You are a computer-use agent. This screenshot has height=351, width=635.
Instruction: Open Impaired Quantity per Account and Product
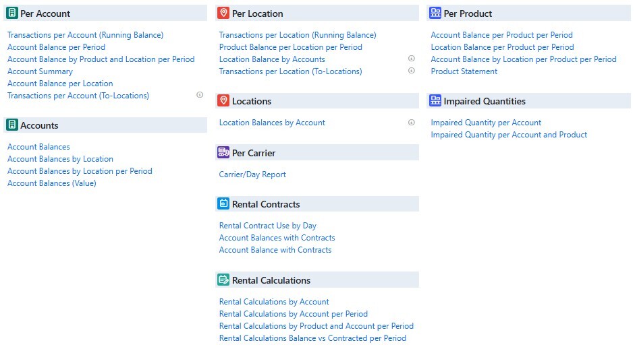pyautogui.click(x=509, y=135)
